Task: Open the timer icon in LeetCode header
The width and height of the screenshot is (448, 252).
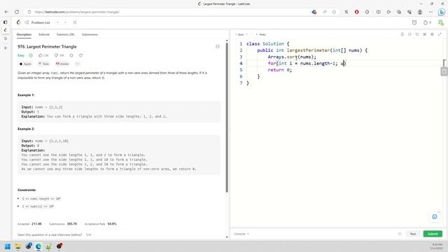Action: [414, 22]
